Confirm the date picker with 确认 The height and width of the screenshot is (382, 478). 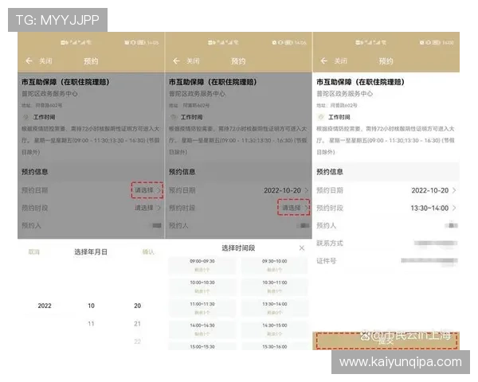point(148,252)
